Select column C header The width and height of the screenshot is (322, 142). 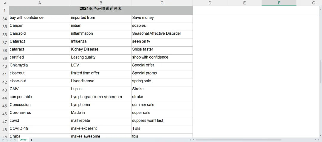point(162,3)
